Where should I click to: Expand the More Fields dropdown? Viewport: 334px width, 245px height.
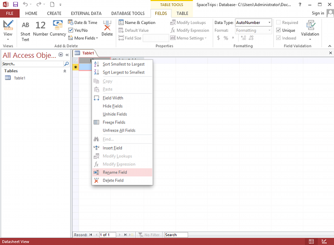pyautogui.click(x=83, y=38)
